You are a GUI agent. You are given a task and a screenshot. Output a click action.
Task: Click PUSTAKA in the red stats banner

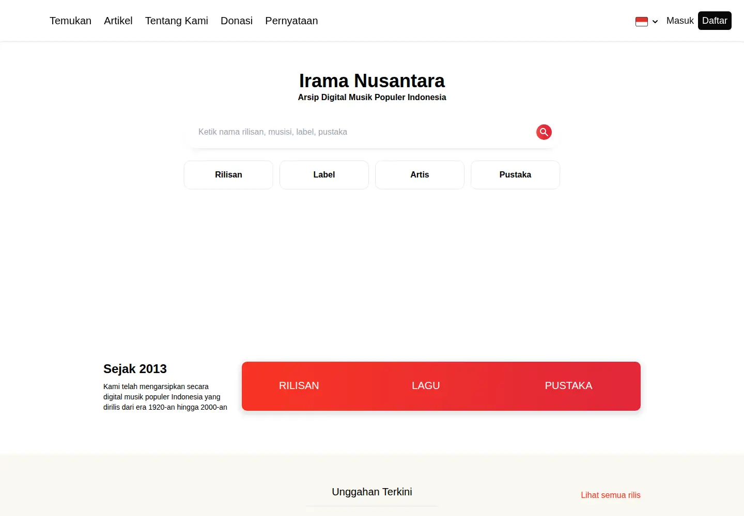coord(568,385)
